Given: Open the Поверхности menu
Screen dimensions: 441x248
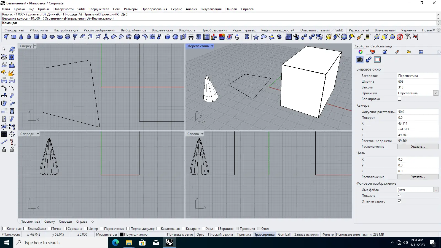Looking at the screenshot, I should point(63,9).
